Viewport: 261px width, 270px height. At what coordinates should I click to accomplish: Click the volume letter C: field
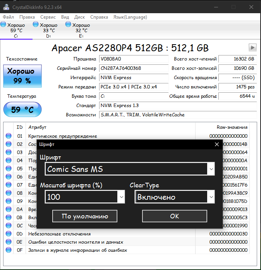click(134, 96)
